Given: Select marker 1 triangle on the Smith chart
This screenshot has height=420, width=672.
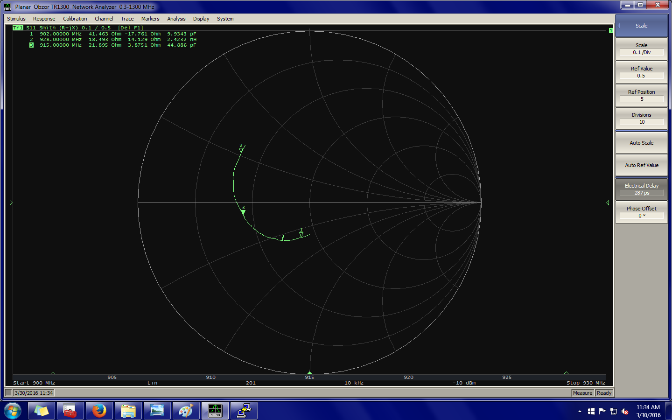Looking at the screenshot, I should [301, 235].
